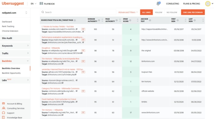Click Spam Score info icon
214x119 pixels.
point(130,20)
